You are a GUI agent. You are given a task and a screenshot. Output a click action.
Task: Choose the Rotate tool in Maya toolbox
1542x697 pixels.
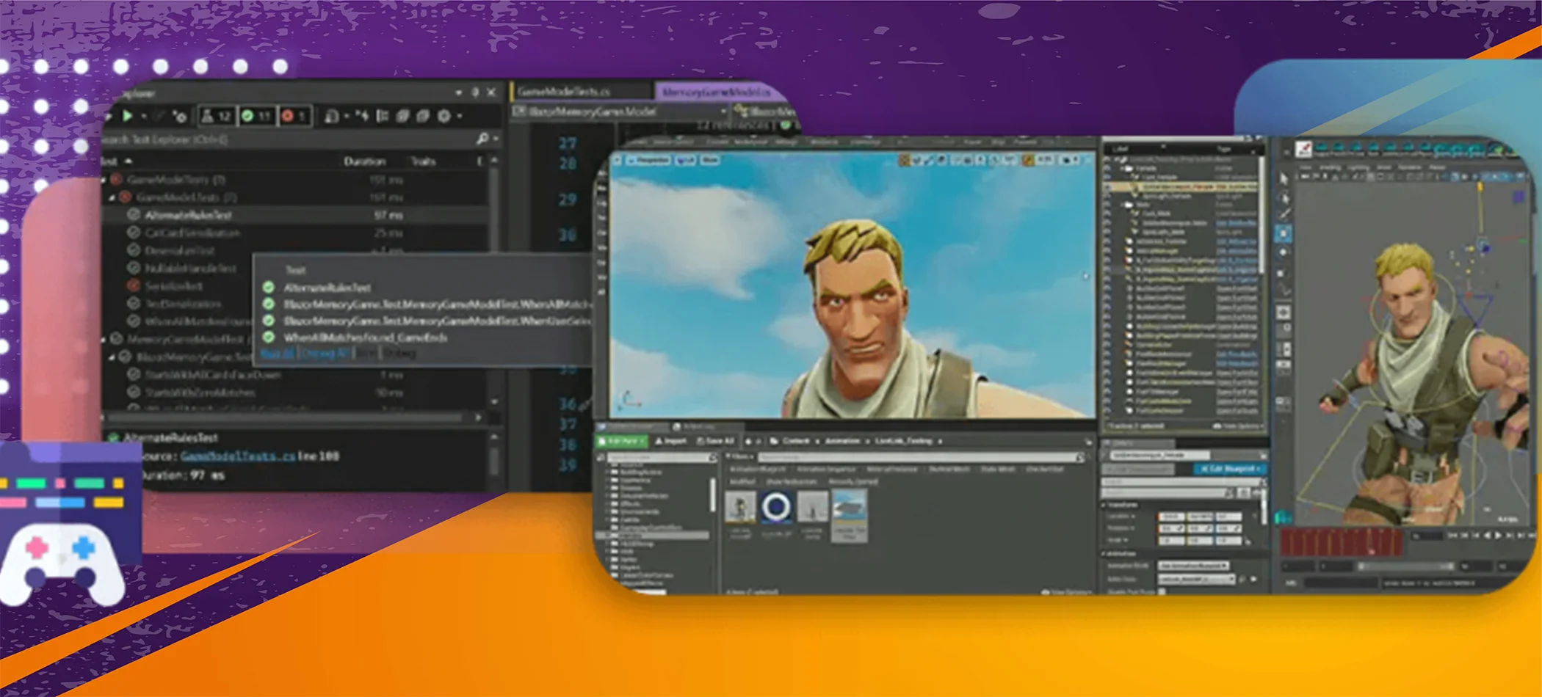click(x=1284, y=253)
